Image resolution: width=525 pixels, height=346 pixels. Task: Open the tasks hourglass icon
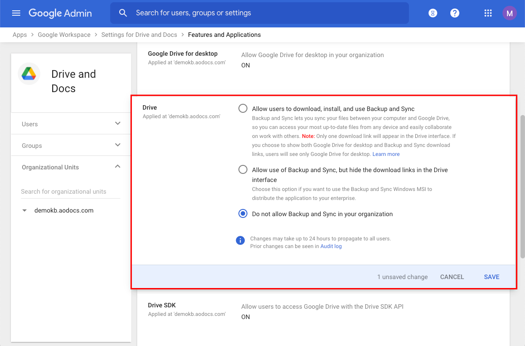coord(433,13)
